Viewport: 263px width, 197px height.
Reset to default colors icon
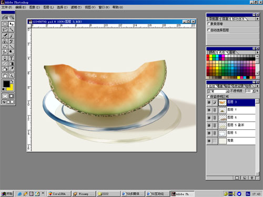[4, 89]
